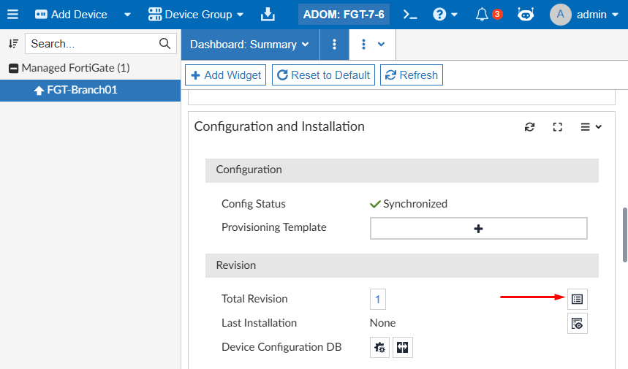Open the CLI console icon
The height and width of the screenshot is (369, 628).
point(409,15)
